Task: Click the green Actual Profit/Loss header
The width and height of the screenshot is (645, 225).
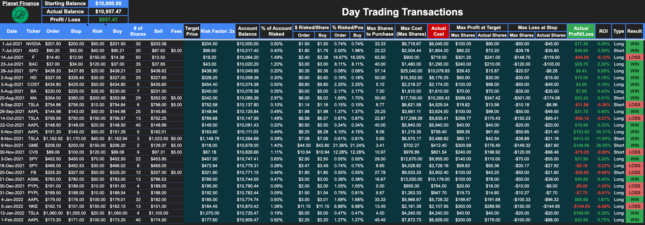Action: point(581,31)
